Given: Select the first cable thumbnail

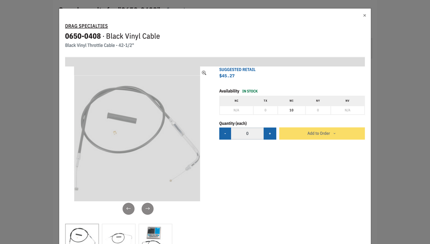Looking at the screenshot, I should [x=82, y=234].
